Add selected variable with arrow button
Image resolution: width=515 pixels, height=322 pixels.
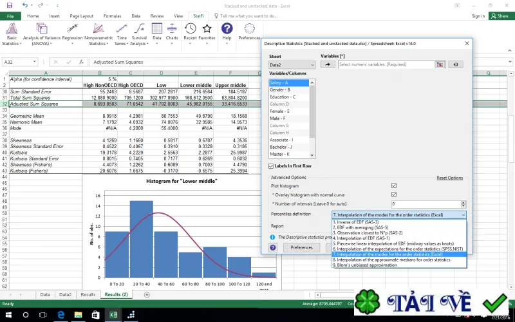[328, 64]
